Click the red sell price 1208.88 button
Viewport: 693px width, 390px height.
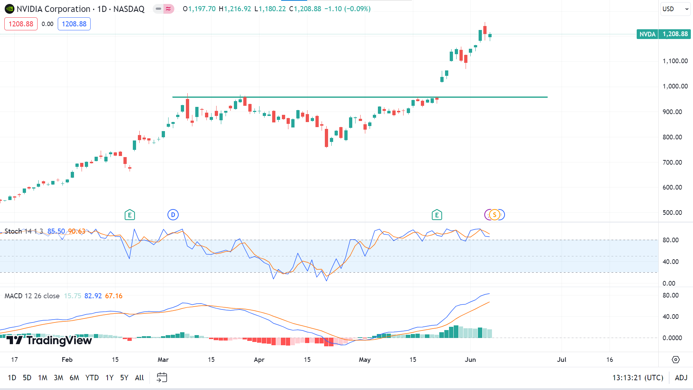pos(21,24)
